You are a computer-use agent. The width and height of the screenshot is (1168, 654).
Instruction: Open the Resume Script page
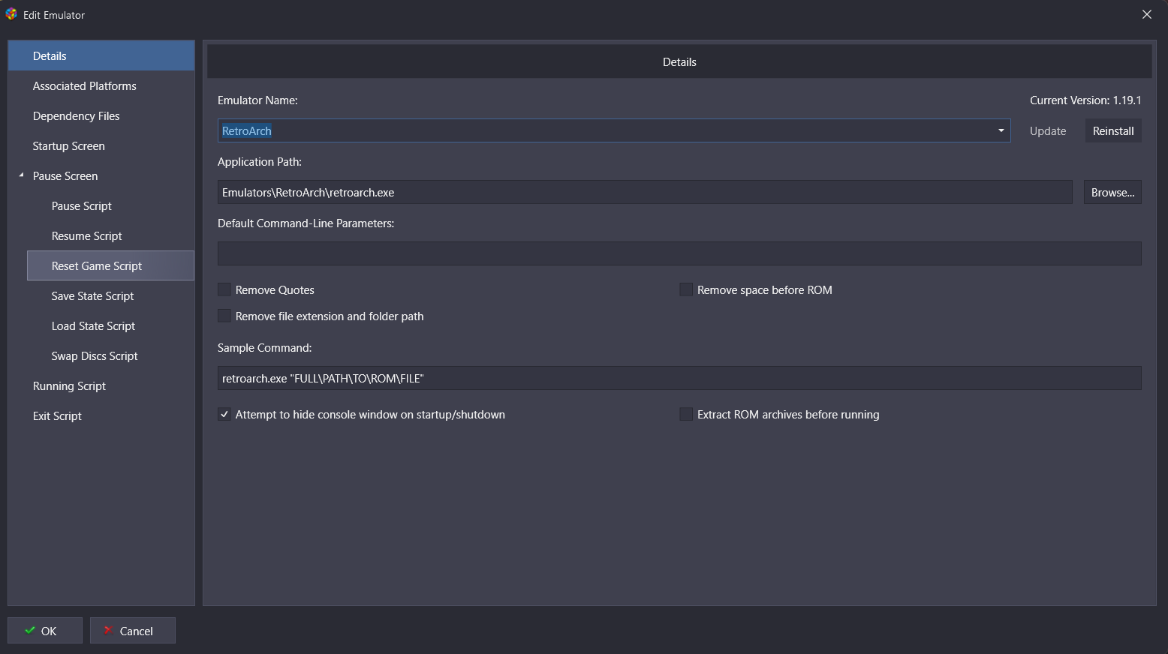(x=110, y=235)
